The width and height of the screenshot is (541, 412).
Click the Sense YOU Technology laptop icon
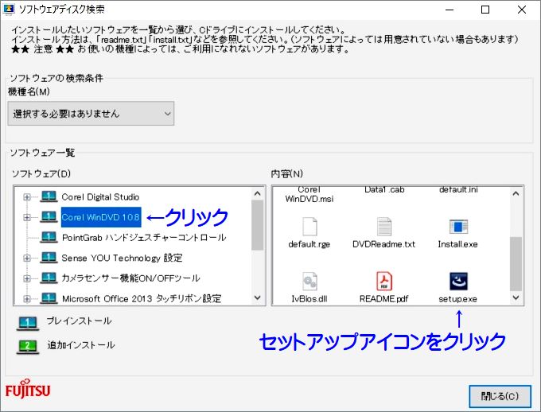[49, 258]
